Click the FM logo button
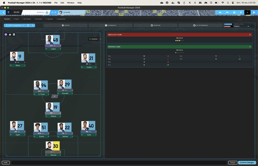 click(227, 13)
